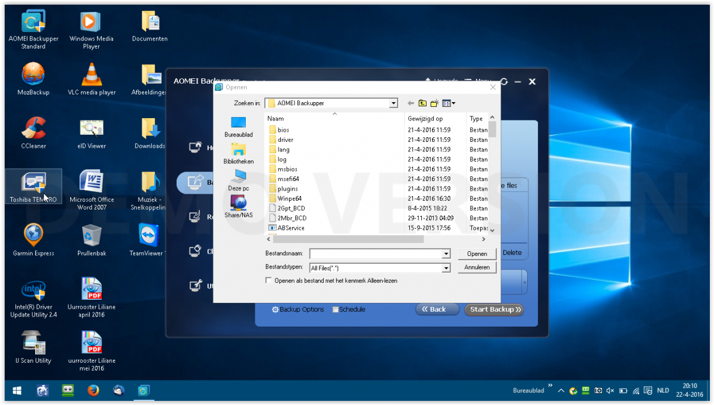Select the Winpe64 folder in the file list

289,198
